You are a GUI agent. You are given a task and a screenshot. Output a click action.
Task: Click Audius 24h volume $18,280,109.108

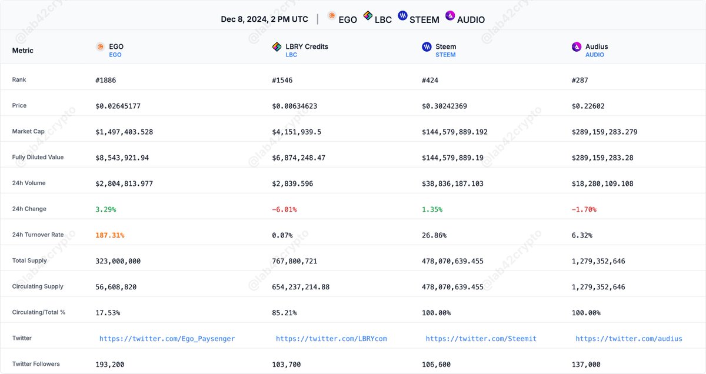pos(603,183)
